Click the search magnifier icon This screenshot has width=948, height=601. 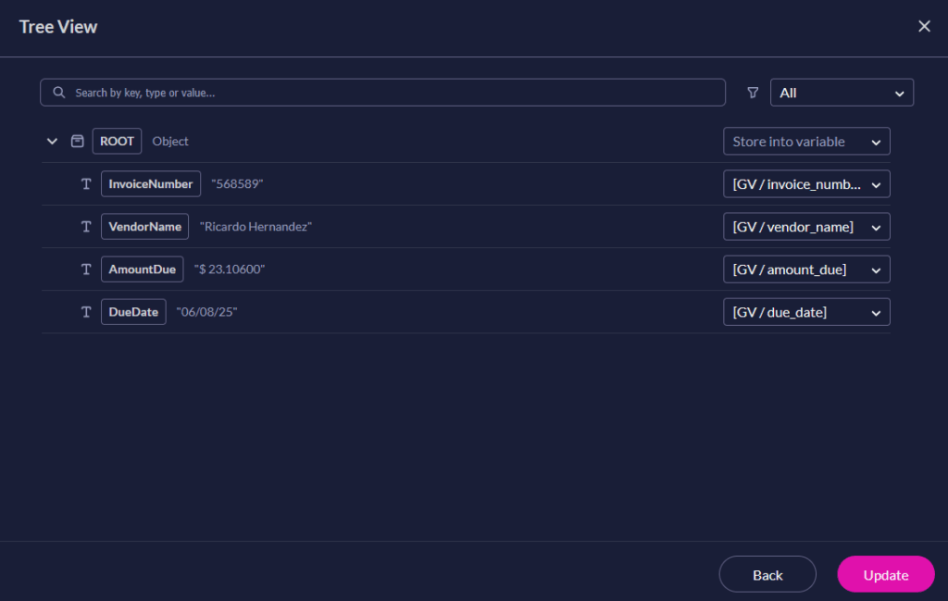(58, 93)
